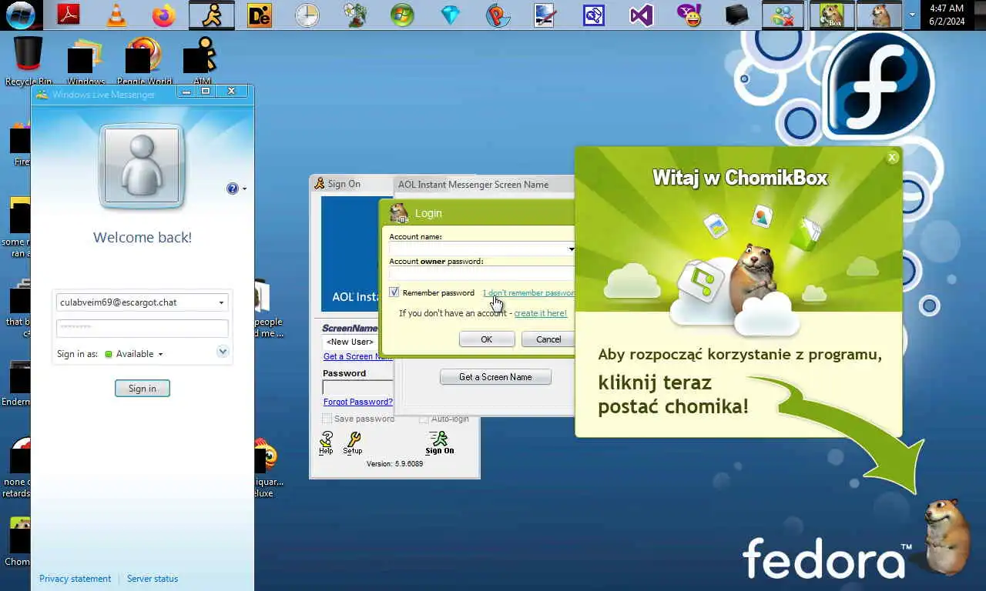Click Sign in button in Messenger
986x591 pixels.
coord(143,389)
